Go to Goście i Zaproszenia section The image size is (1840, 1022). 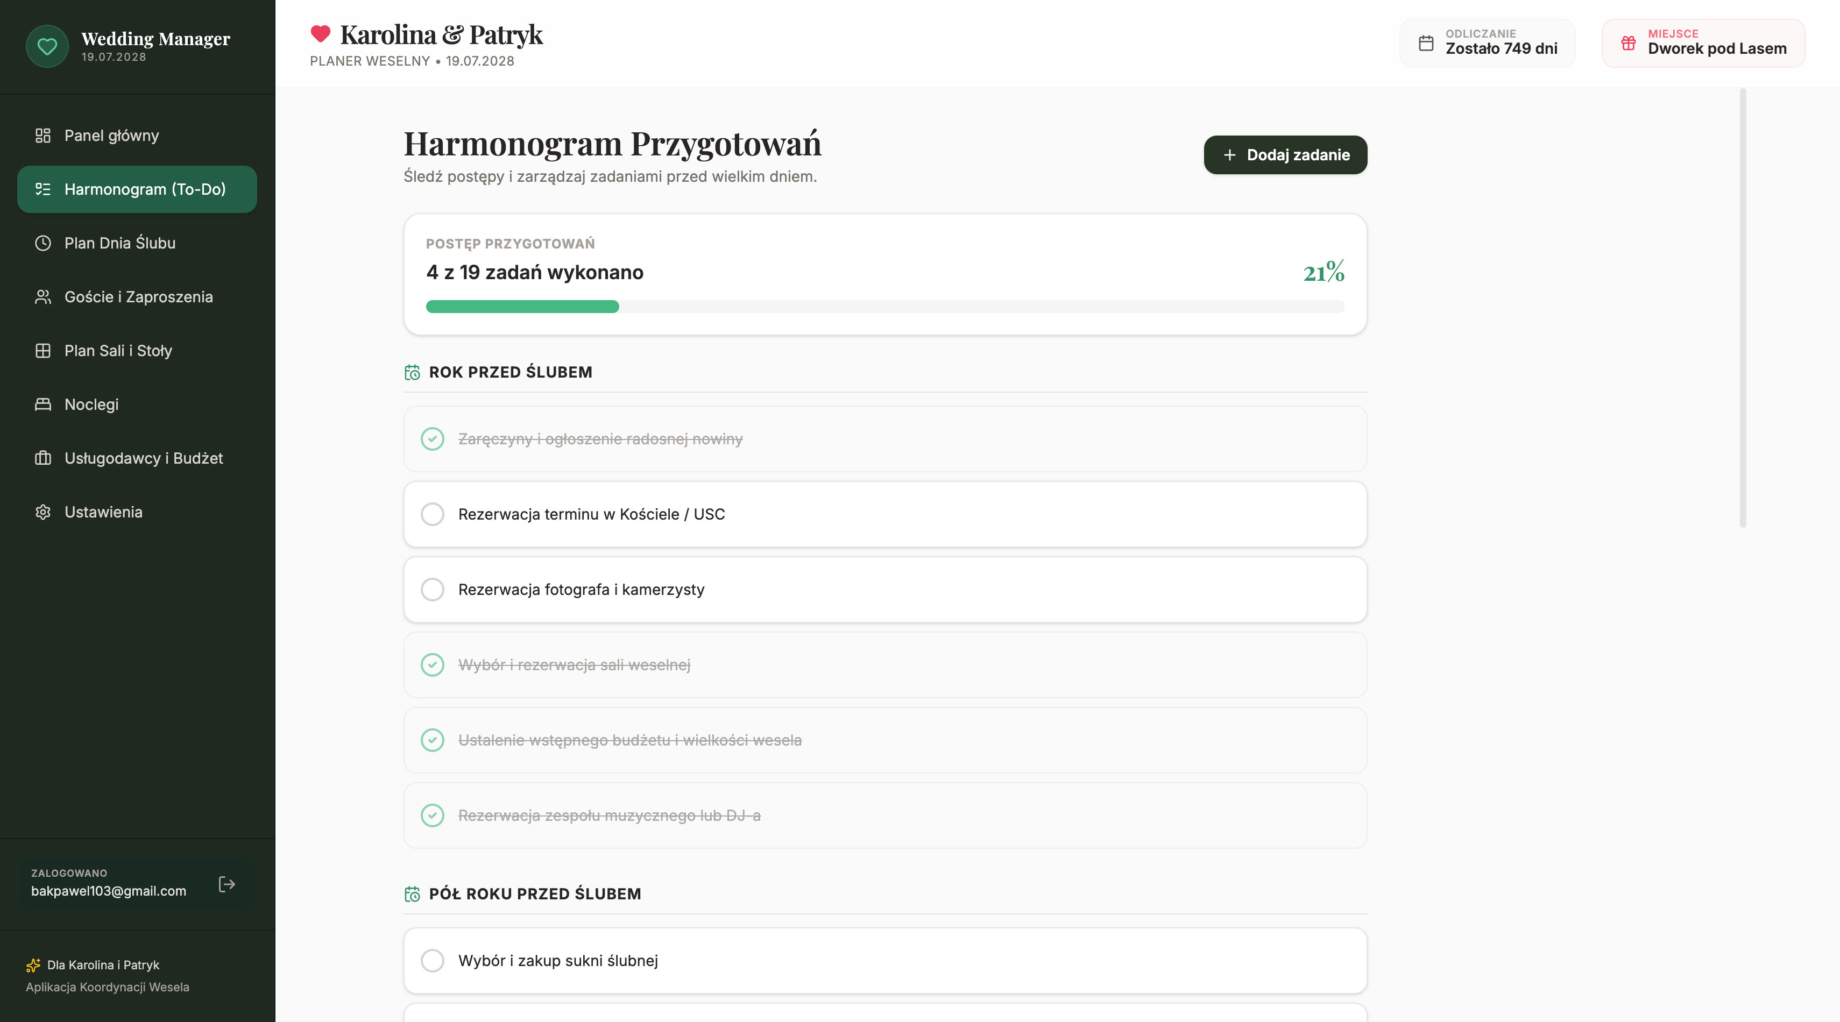[137, 297]
